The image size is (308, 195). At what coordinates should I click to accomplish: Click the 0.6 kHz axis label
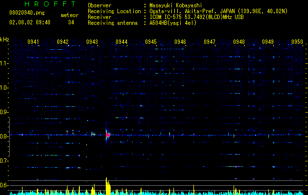click(x=4, y=185)
